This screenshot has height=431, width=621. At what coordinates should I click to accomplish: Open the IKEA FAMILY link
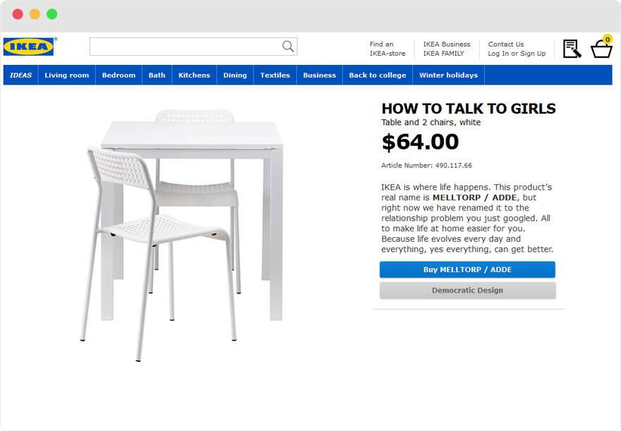click(x=445, y=52)
